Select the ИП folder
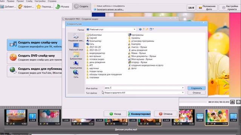 [x=90, y=65]
